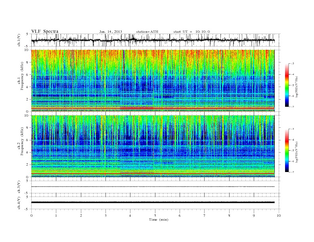Click the "7" tick on the time axis

[205, 216]
